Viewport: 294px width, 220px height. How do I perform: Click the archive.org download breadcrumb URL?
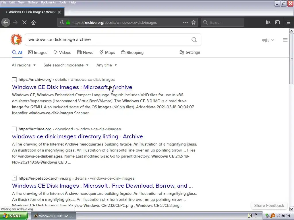pos(70,129)
